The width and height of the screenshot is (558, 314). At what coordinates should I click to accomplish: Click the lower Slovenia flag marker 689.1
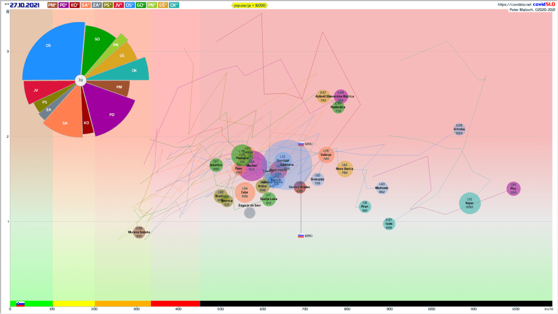coord(301,235)
